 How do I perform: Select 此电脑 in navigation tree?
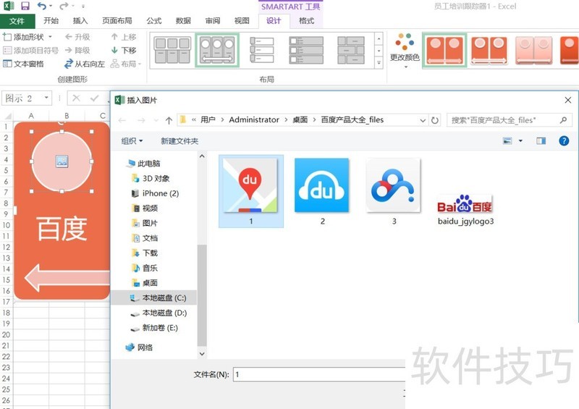tap(143, 164)
